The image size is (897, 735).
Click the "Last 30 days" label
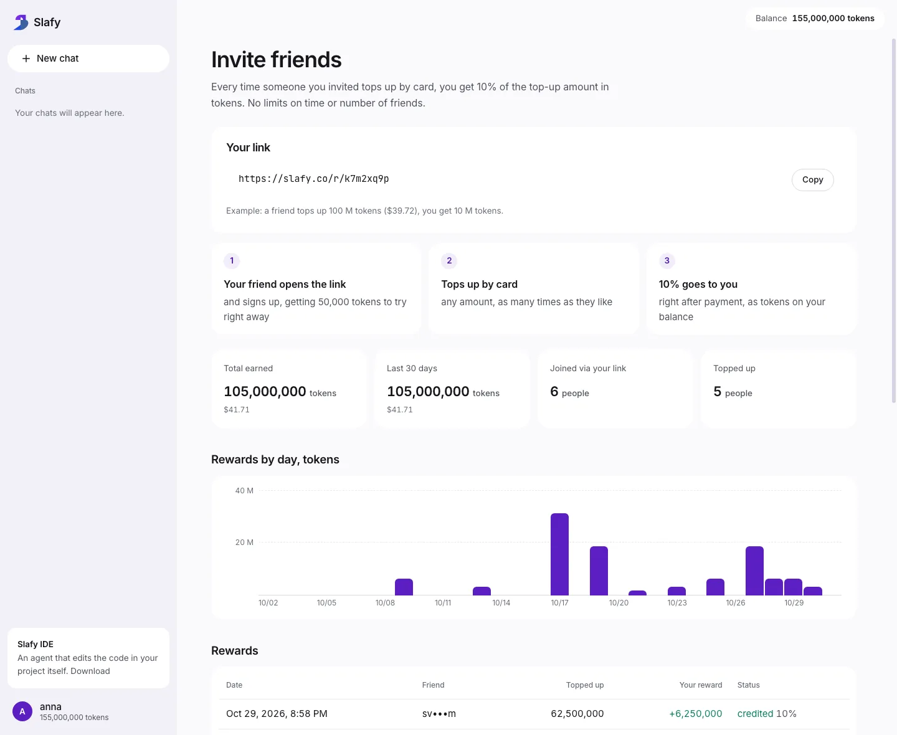(412, 368)
